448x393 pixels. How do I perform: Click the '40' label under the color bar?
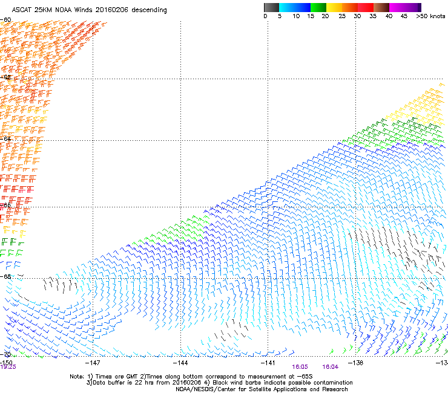coord(389,16)
